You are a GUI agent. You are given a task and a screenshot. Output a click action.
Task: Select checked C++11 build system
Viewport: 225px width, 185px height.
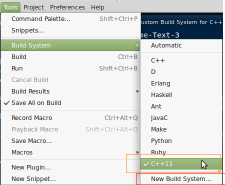click(181, 164)
